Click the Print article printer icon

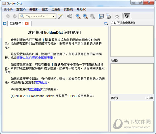point(108,16)
